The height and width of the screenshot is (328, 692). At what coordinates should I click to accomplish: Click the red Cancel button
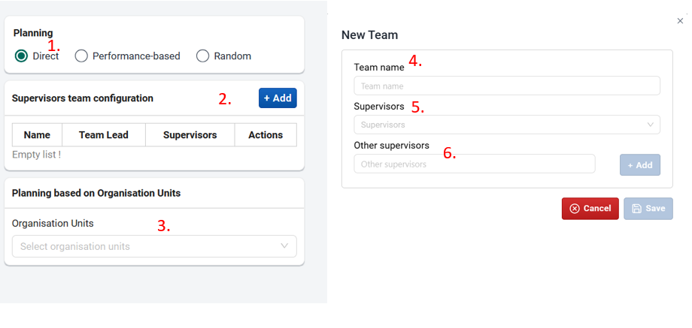pyautogui.click(x=590, y=208)
